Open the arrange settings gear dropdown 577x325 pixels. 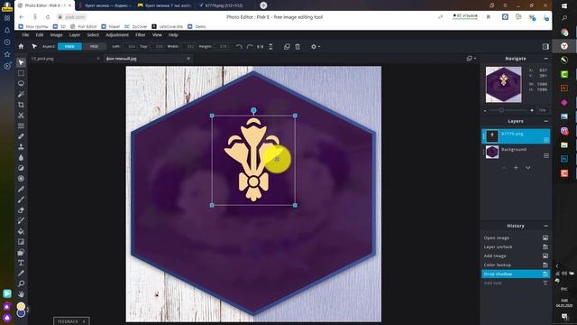pos(316,47)
